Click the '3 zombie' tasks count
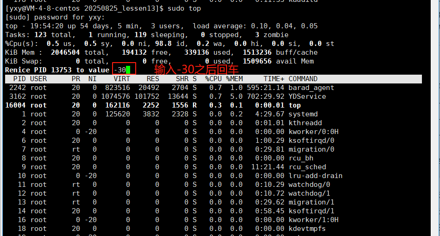The image size is (440, 236). [x=271, y=35]
